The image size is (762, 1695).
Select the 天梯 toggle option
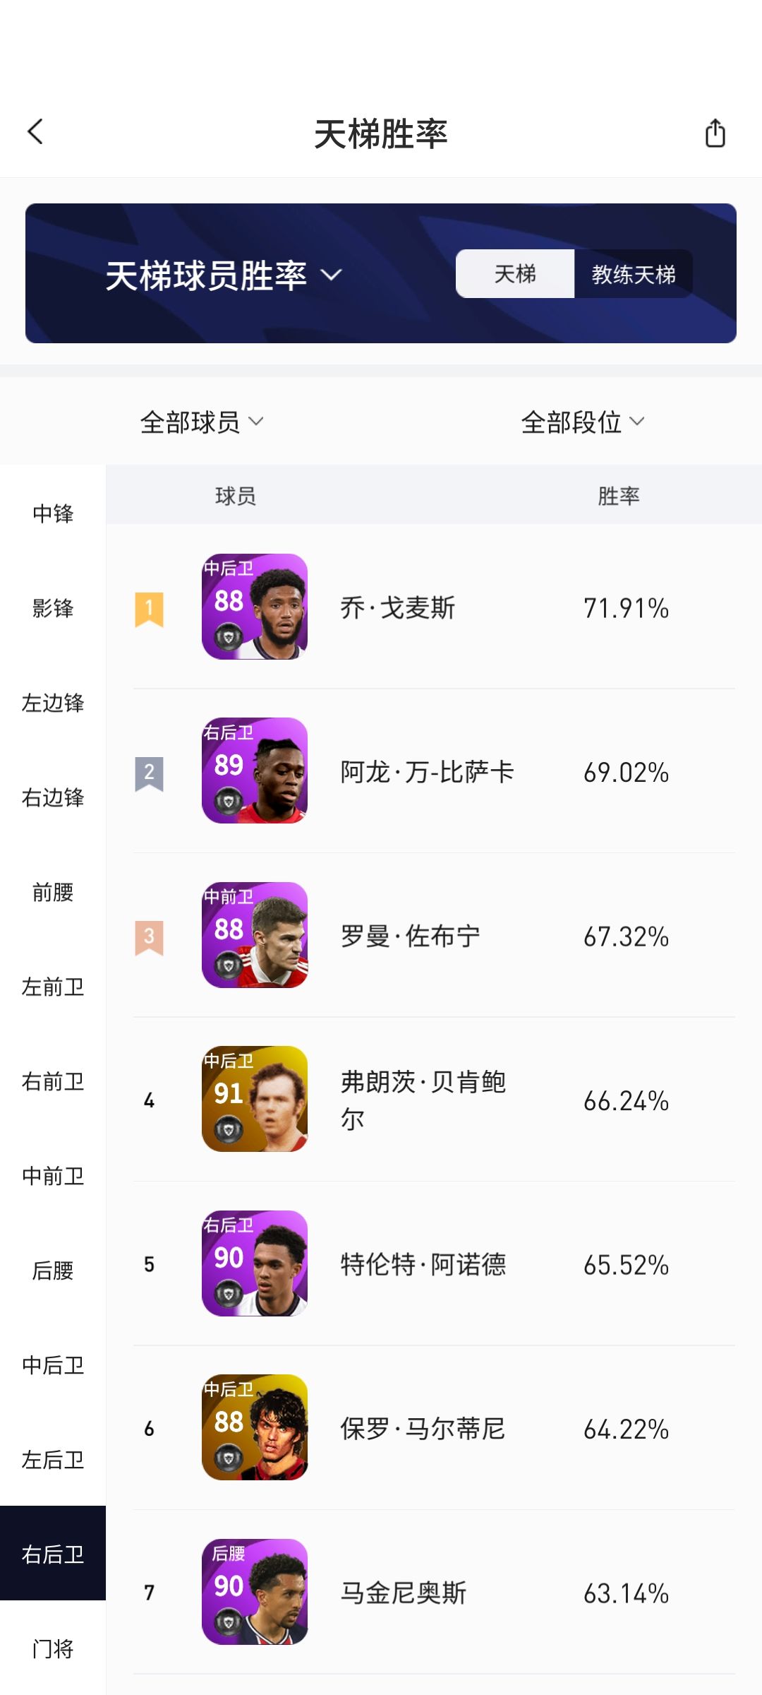tap(515, 274)
